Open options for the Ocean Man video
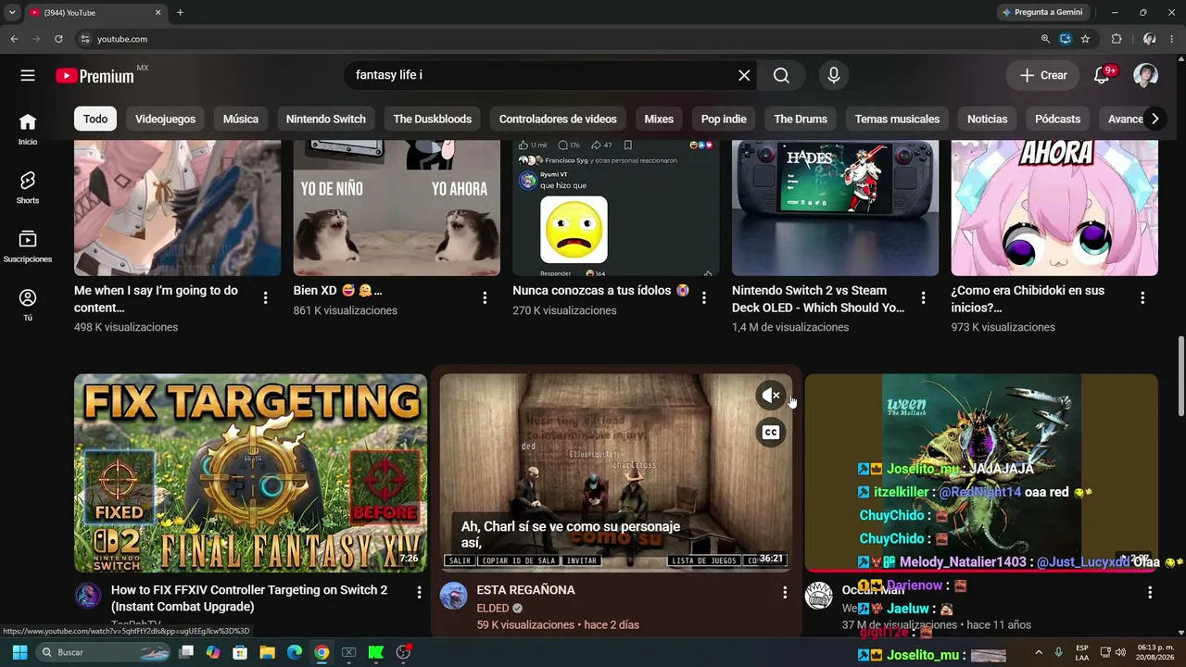Screen dimensions: 1186x667 point(1150,592)
